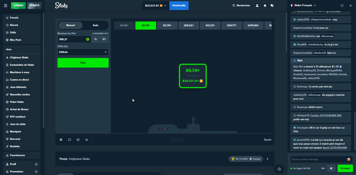Place bet with green Pari button
Screen dimensions: 356x175
[x=83, y=63]
